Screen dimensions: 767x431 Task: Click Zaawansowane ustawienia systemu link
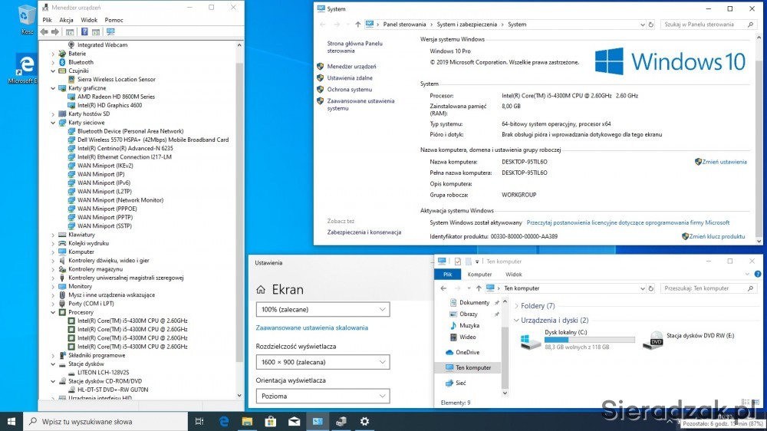(360, 105)
